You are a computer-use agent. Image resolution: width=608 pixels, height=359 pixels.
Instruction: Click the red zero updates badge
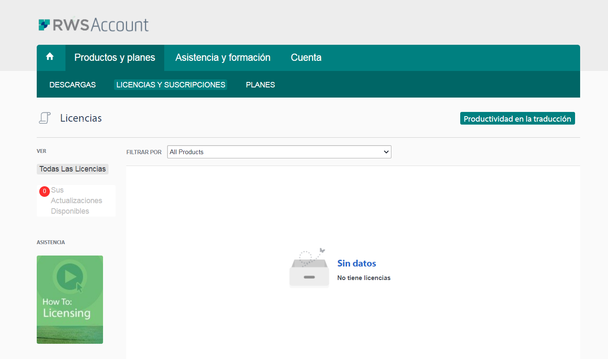click(44, 191)
